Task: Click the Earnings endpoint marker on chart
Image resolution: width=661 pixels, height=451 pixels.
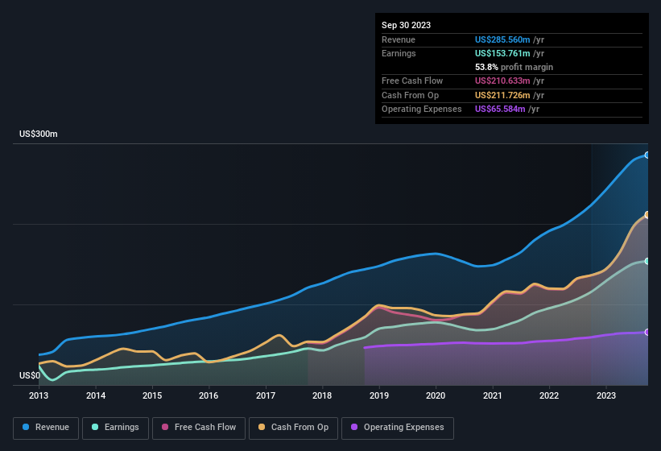Action: [647, 261]
